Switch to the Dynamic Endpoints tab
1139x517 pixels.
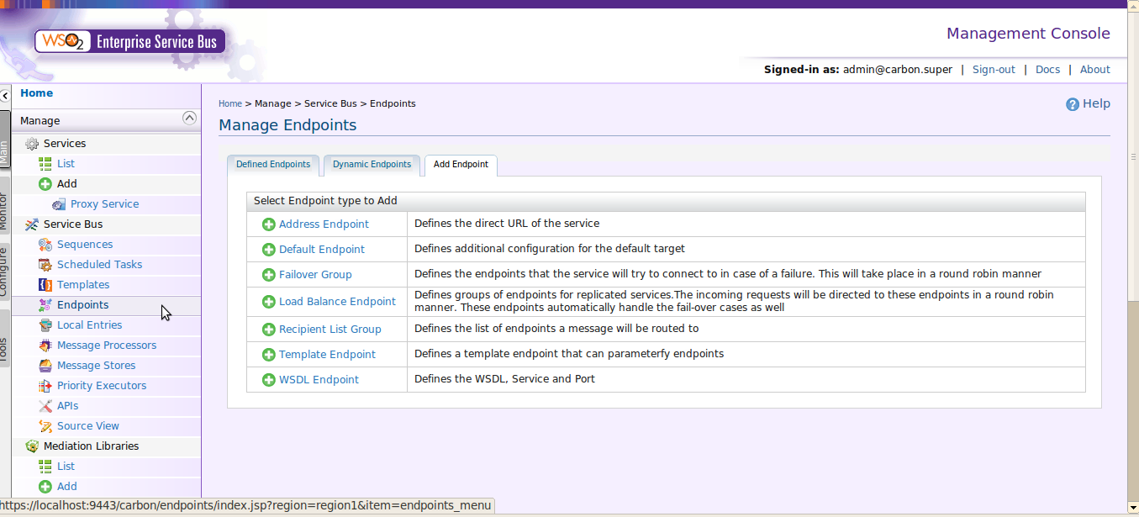pos(372,165)
